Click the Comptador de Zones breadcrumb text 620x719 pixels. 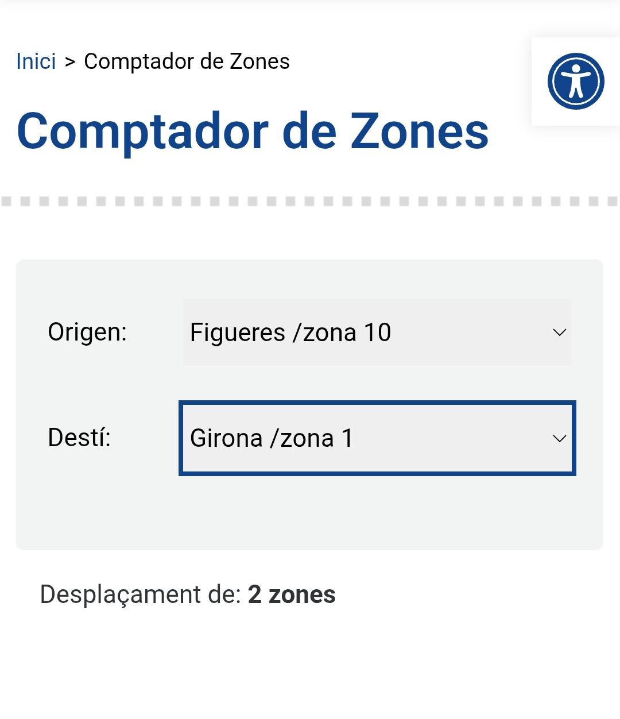pyautogui.click(x=187, y=61)
